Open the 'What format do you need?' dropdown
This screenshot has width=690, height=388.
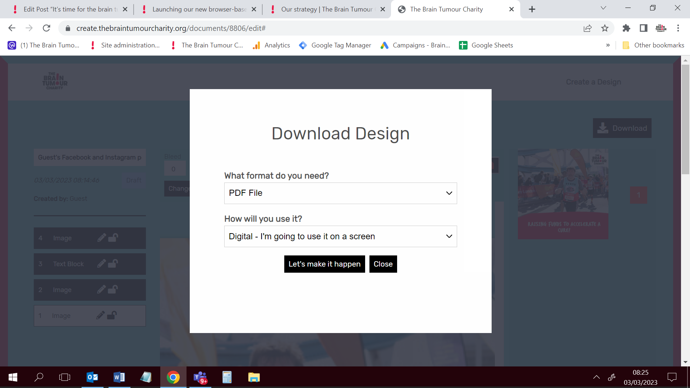click(340, 193)
